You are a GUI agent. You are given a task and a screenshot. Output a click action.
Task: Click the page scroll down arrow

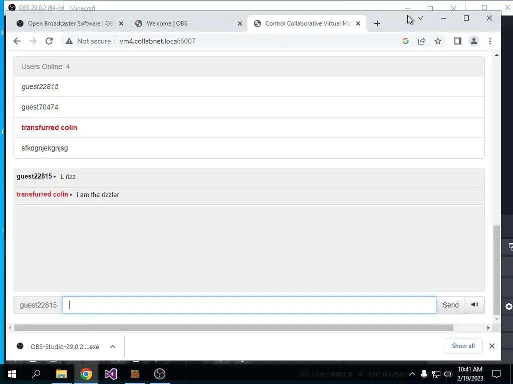tap(496, 318)
